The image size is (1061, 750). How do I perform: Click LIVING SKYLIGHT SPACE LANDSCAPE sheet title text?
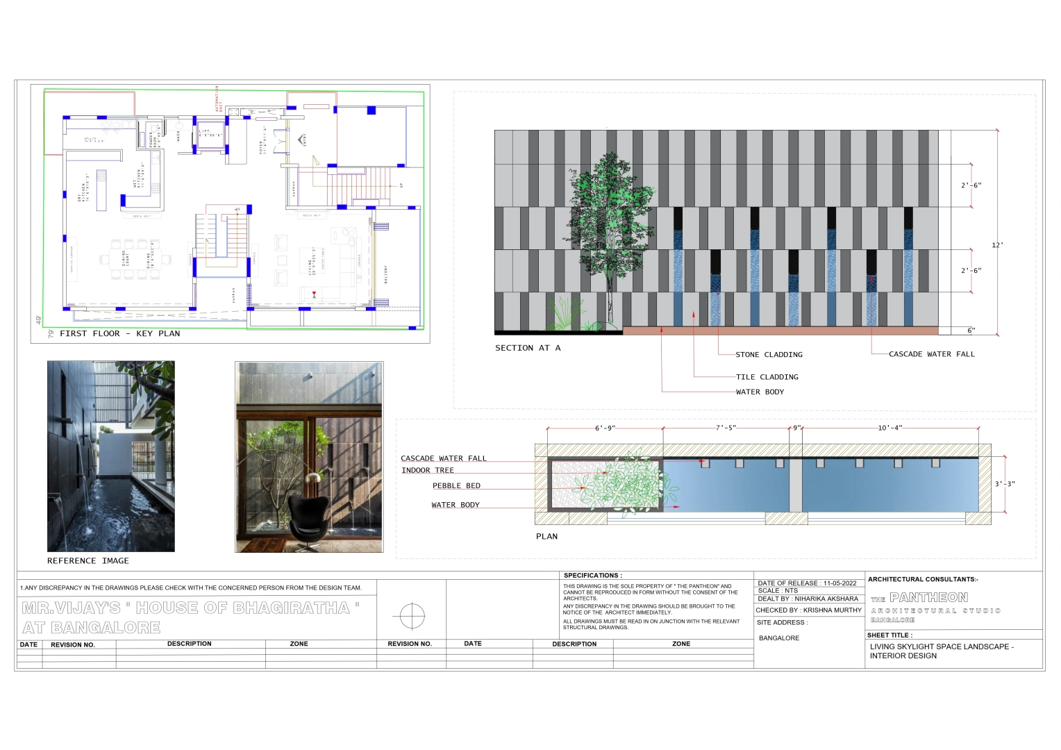942,651
